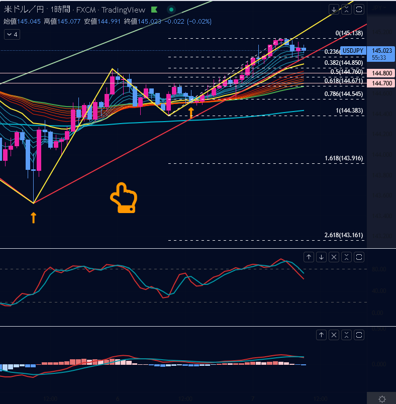Move the stochastic oscillator pane up

click(309, 257)
